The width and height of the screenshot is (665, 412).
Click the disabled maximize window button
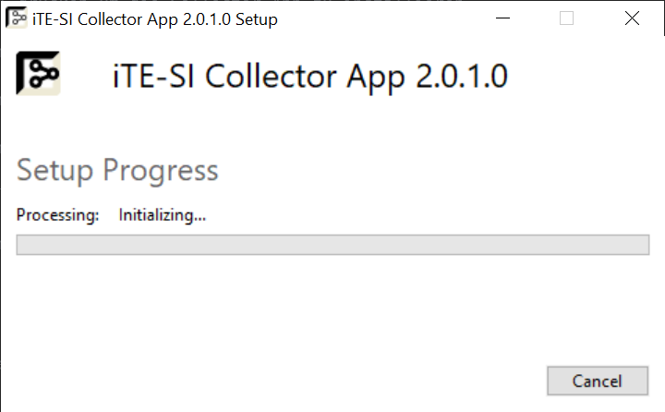pos(567,18)
